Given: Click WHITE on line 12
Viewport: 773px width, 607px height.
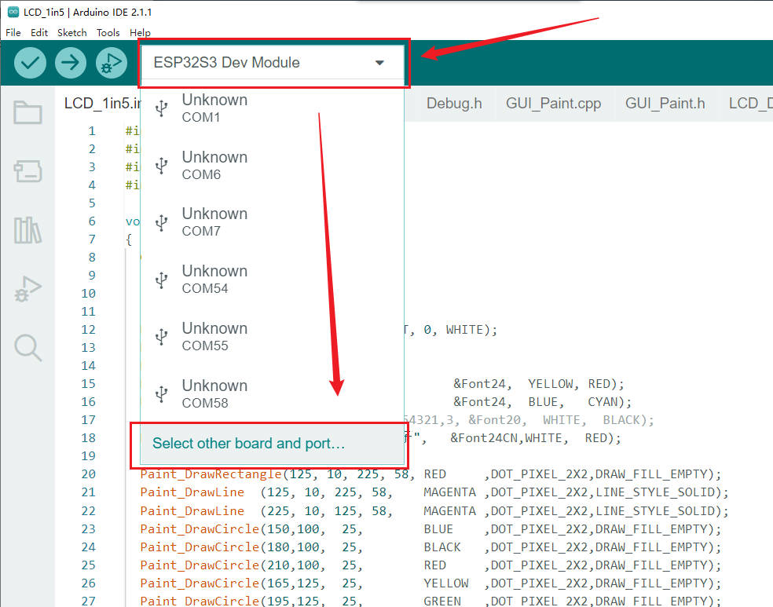Looking at the screenshot, I should point(464,330).
